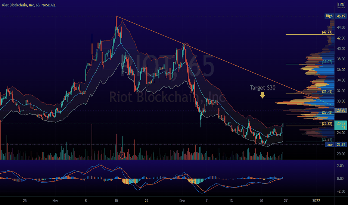Click the 2.00 MACD axis label
The image size is (348, 205).
(340, 166)
